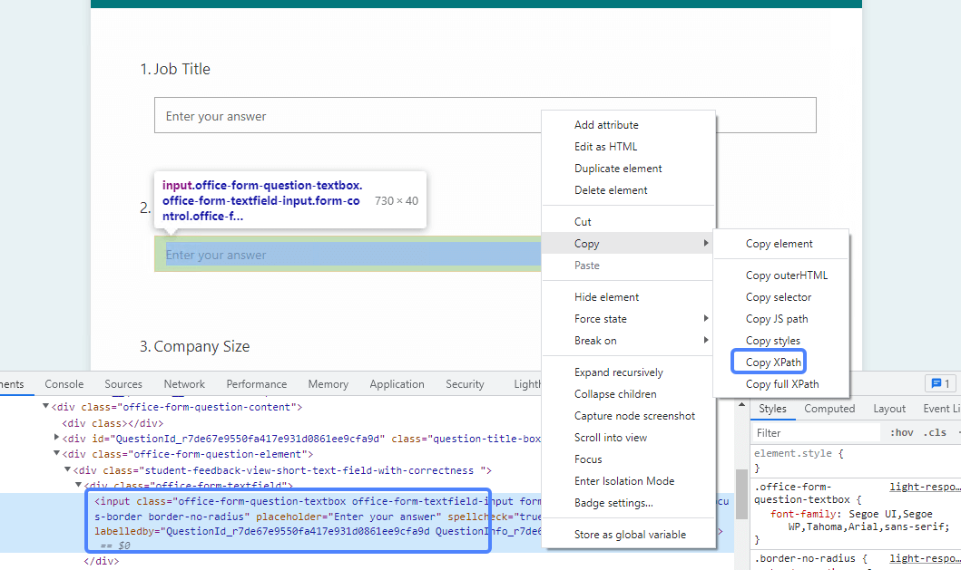Select the empty '<div class></div>' DOM row
This screenshot has width=961, height=570.
pyautogui.click(x=113, y=423)
